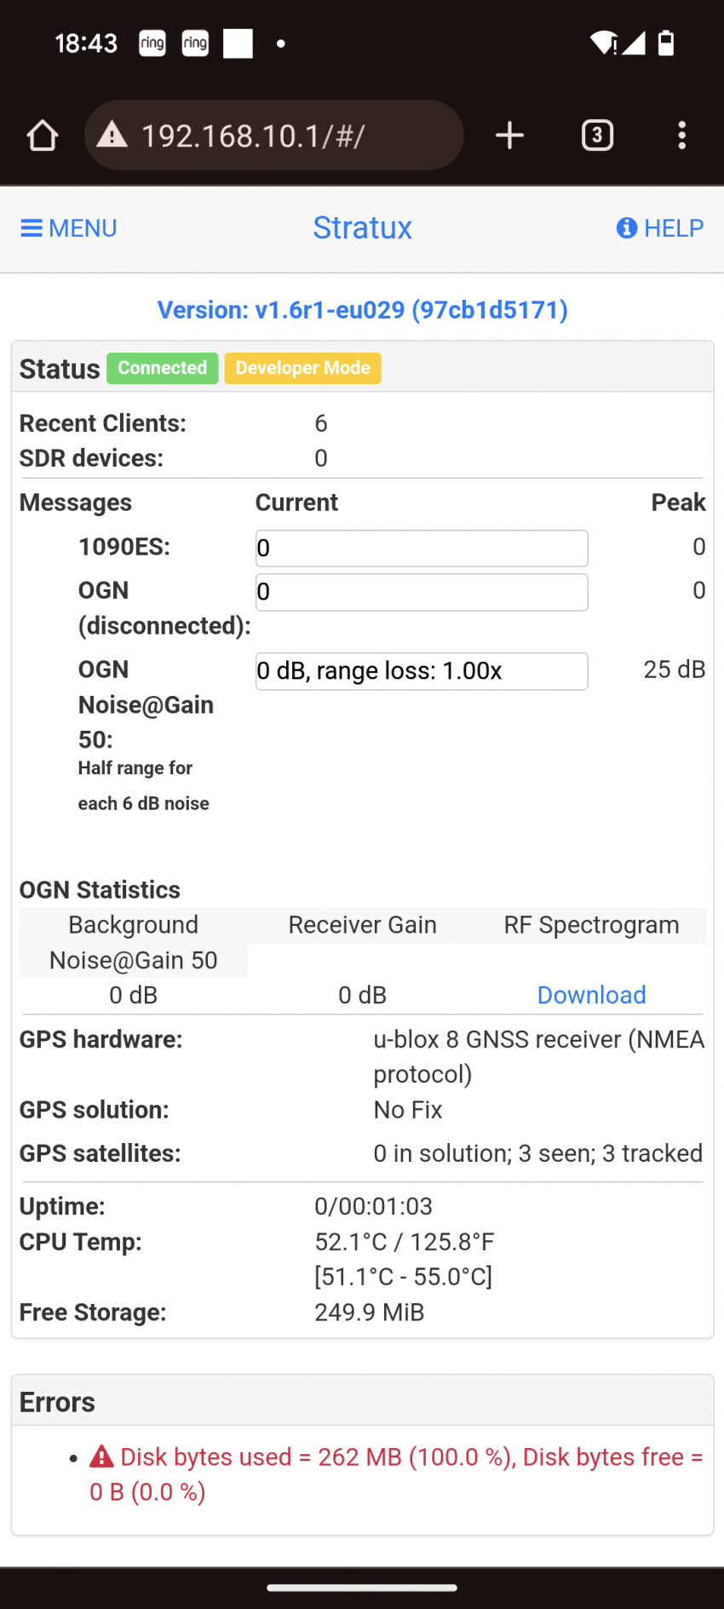Click the red disk error warning icon
The width and height of the screenshot is (724, 1609).
click(102, 1457)
